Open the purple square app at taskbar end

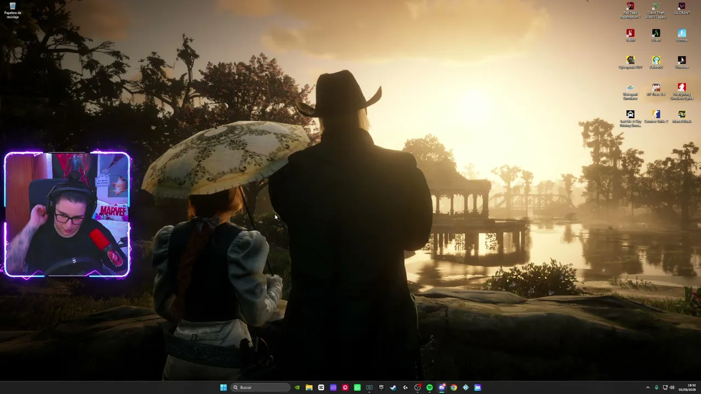pyautogui.click(x=478, y=387)
